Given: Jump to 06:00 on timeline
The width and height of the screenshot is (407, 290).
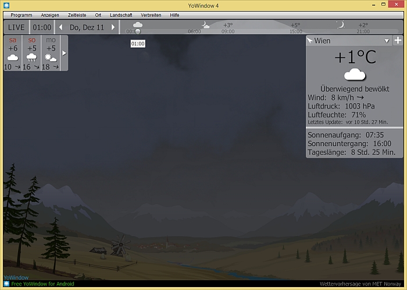Looking at the screenshot, I should pyautogui.click(x=194, y=31).
